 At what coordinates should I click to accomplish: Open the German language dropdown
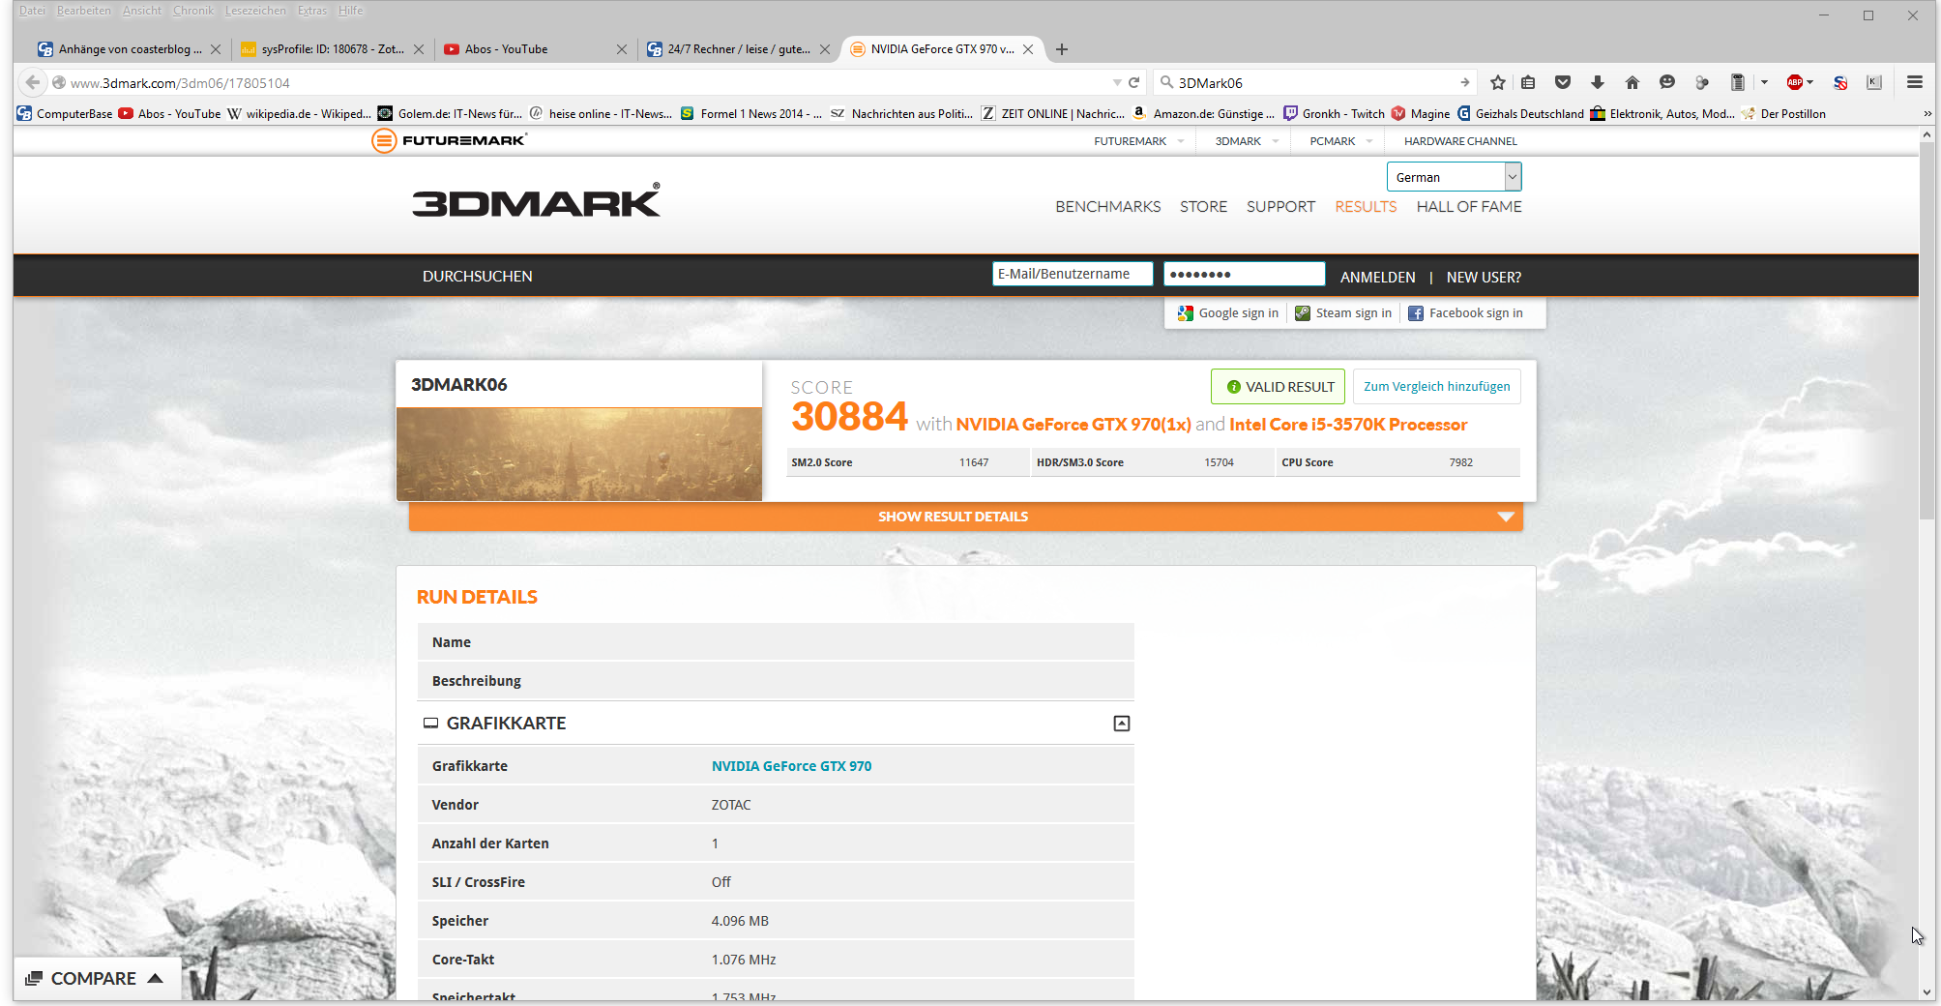coord(1454,177)
